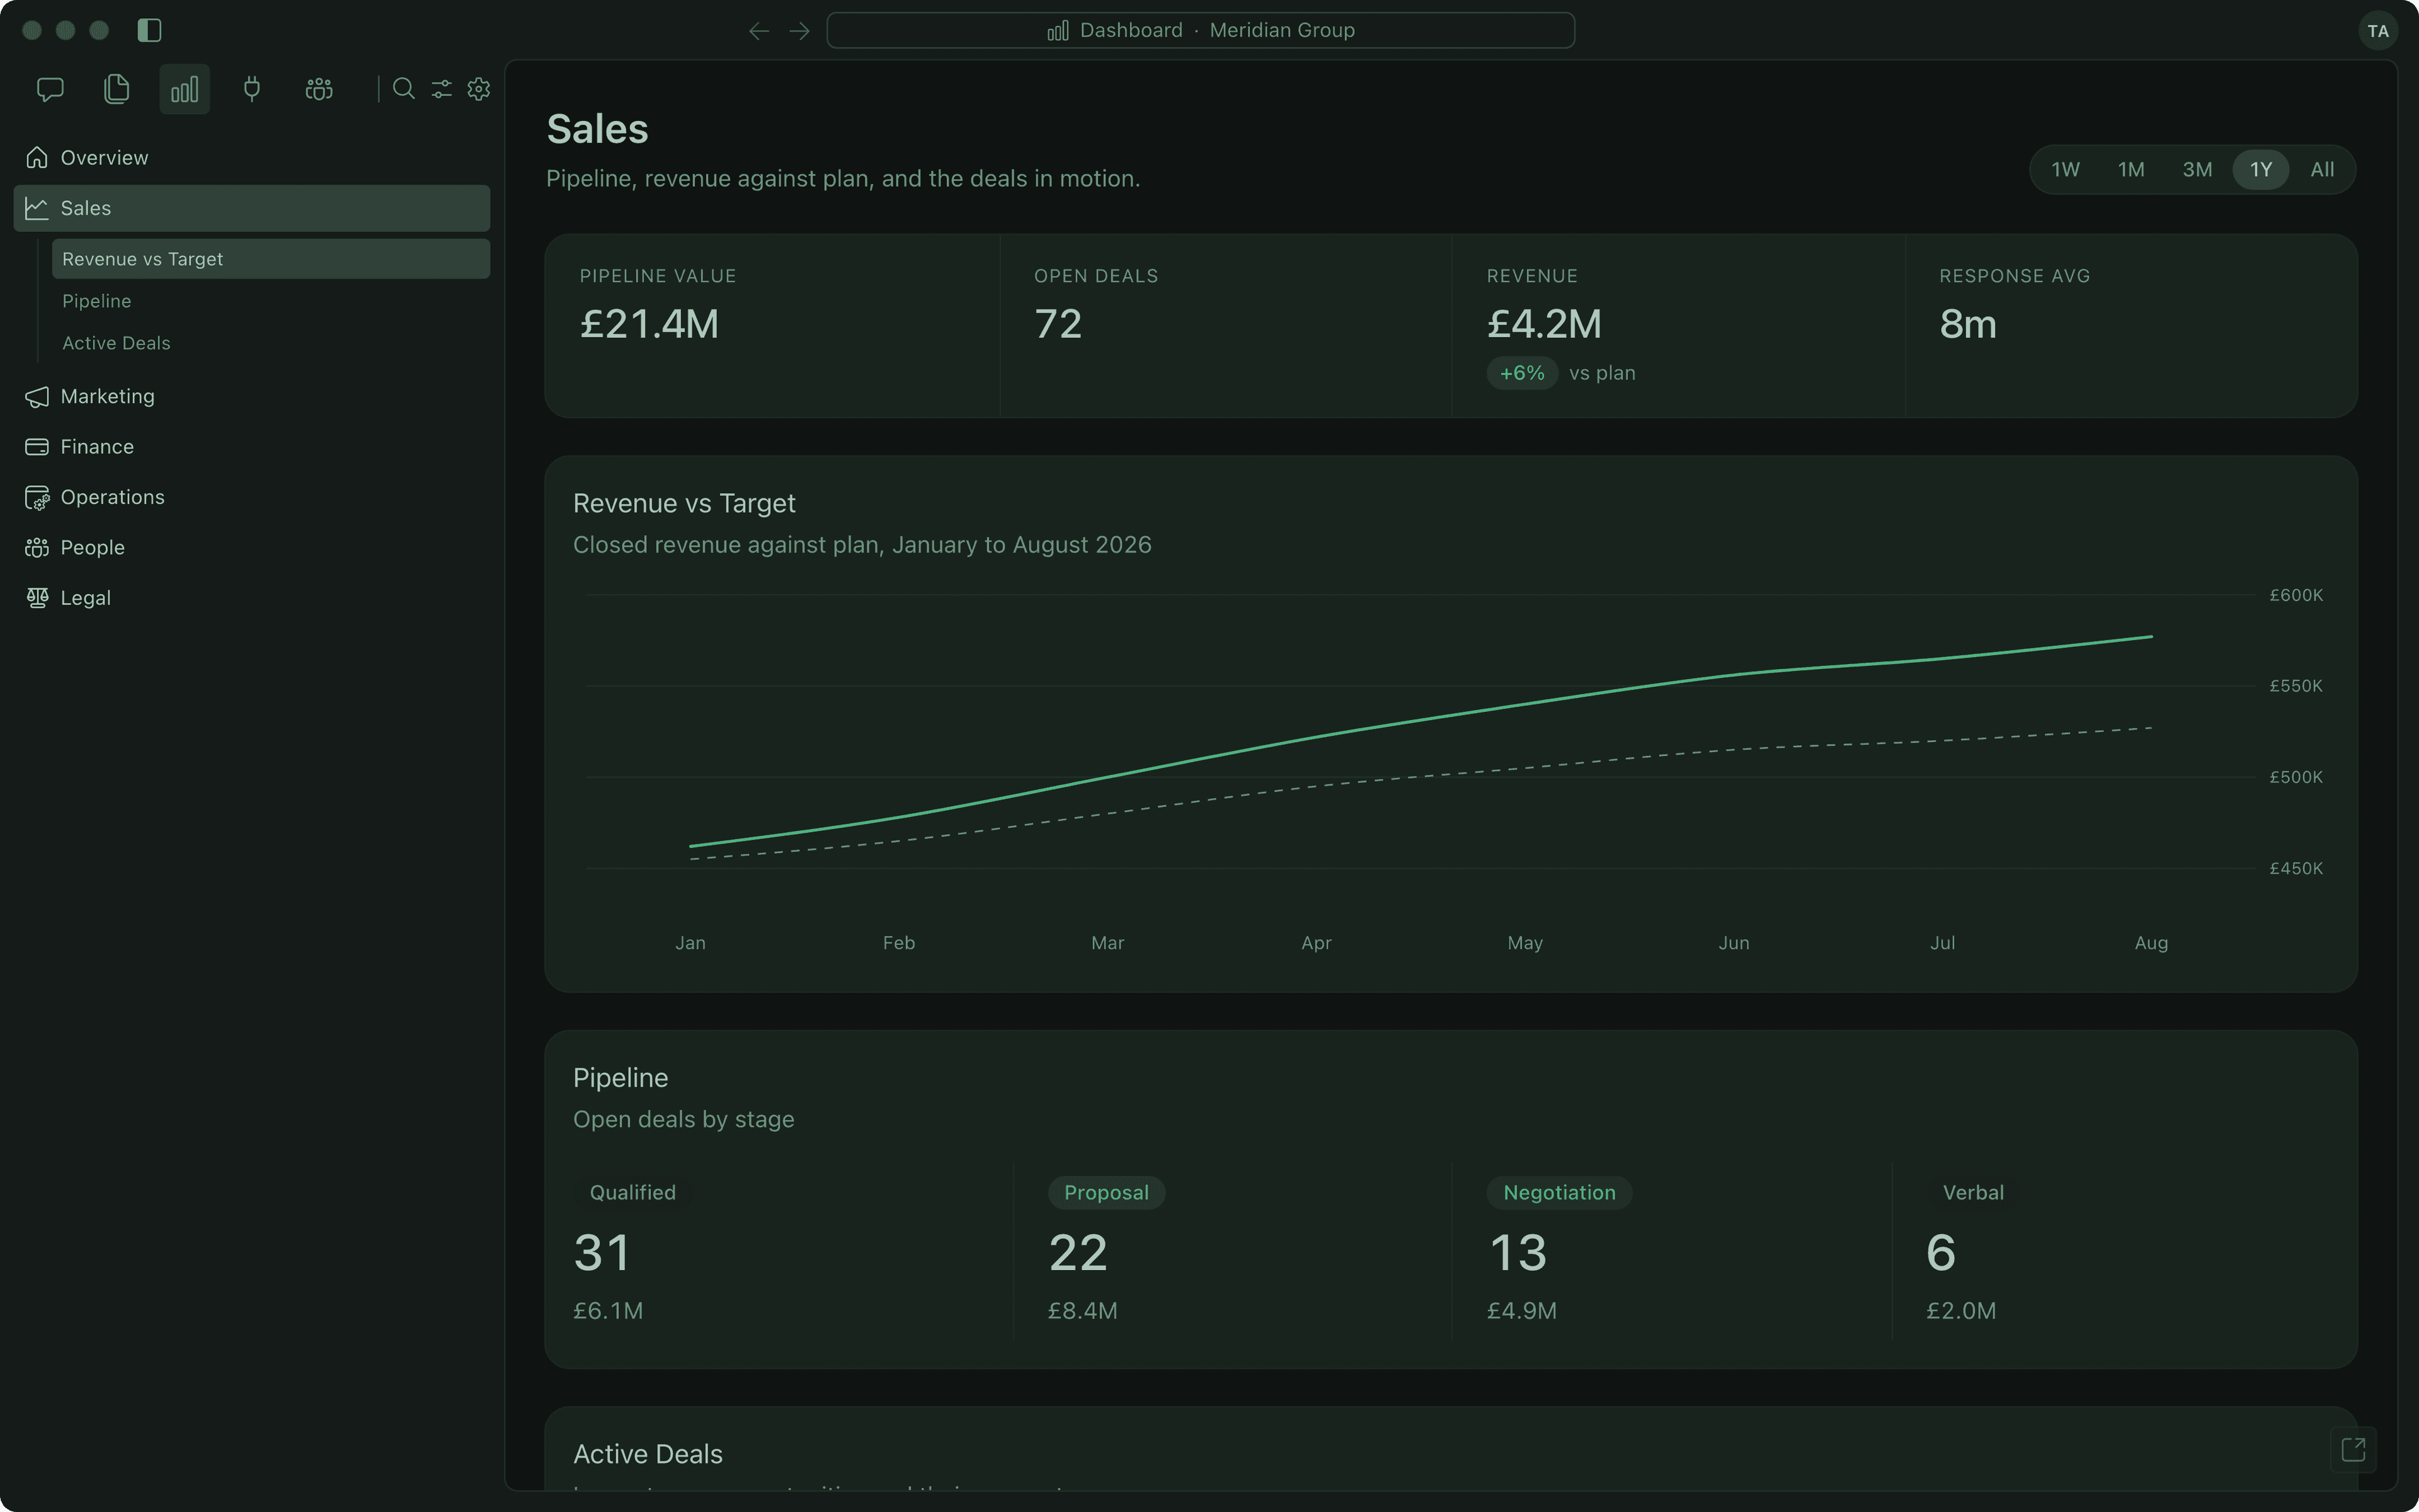
Task: Select the 1M time range
Action: (2131, 170)
